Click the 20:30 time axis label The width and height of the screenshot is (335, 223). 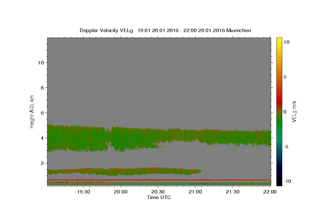[158, 192]
